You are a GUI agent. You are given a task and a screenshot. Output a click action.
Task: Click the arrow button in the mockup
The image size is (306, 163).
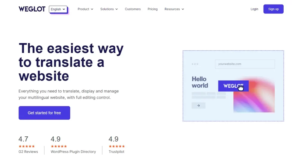[x=198, y=105]
